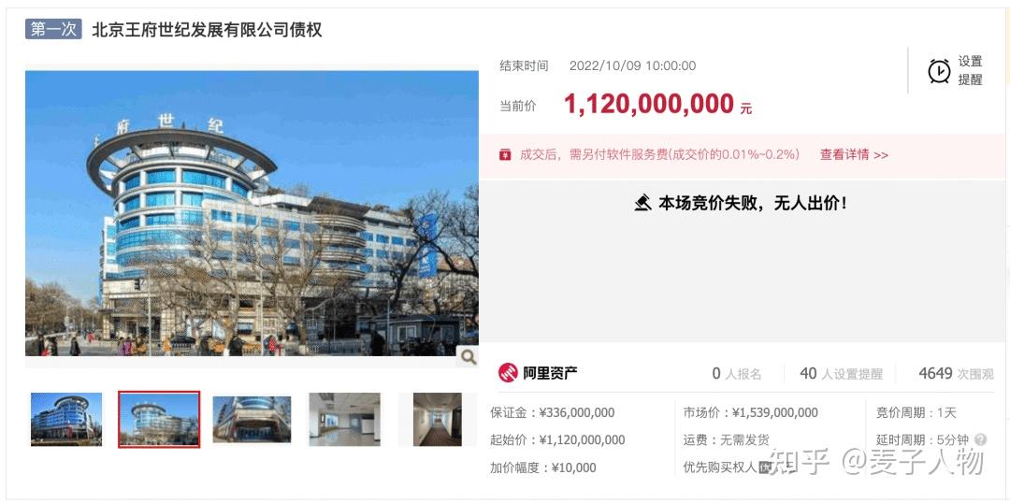Select the first building thumbnail
This screenshot has width=1010, height=503.
point(66,419)
